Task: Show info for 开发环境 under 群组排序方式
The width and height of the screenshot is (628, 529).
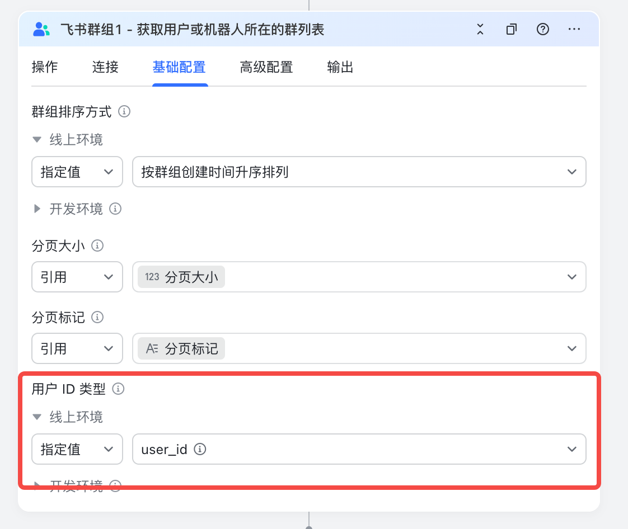Action: [115, 209]
